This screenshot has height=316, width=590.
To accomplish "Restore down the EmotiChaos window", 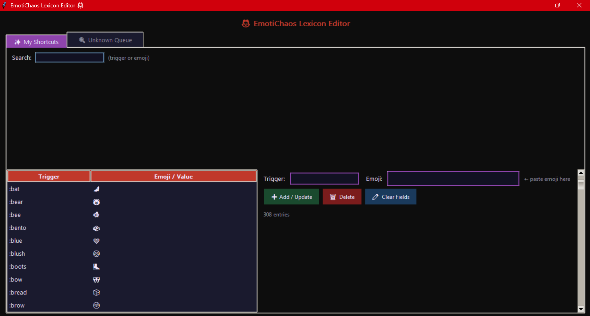I will coord(557,5).
